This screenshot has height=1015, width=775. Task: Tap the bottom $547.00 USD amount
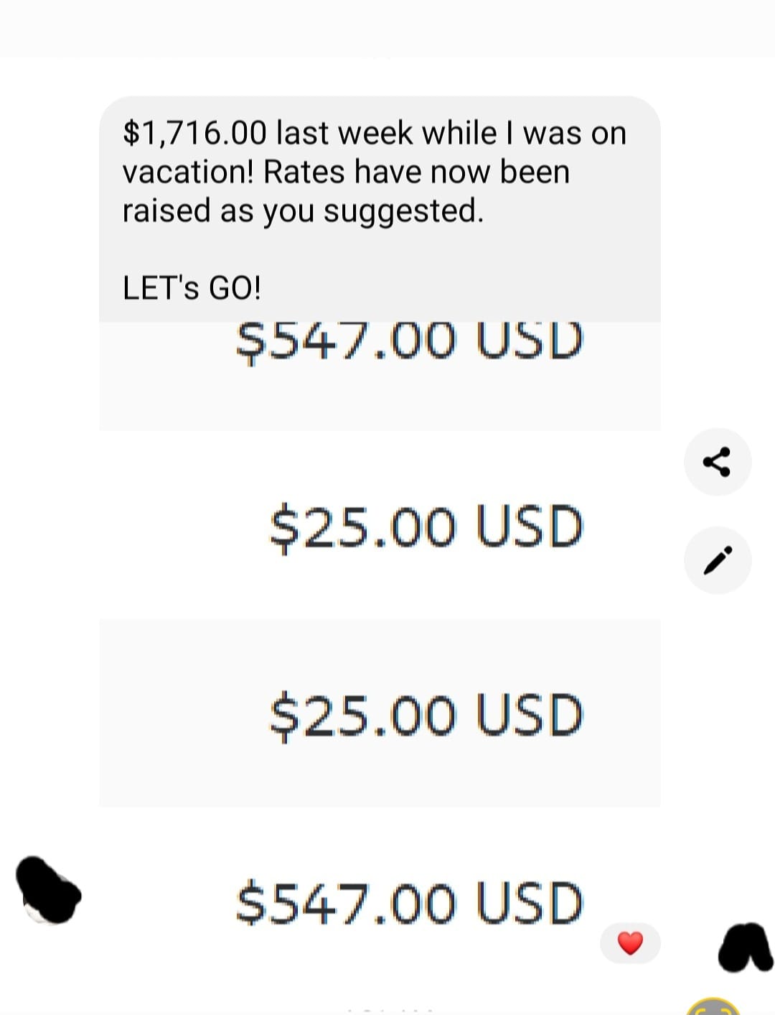(410, 902)
